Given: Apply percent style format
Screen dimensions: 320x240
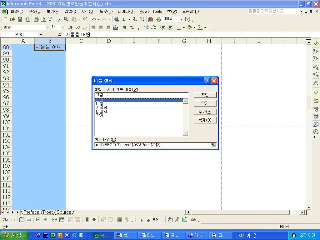Looking at the screenshot, I should pos(132,27).
